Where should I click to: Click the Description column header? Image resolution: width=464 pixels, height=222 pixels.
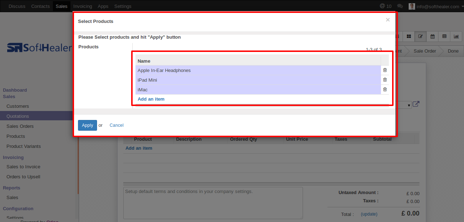[189, 139]
